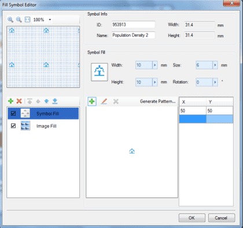Click the read-only symbol Width 31.4 field
The image size is (243, 228).
click(200, 25)
